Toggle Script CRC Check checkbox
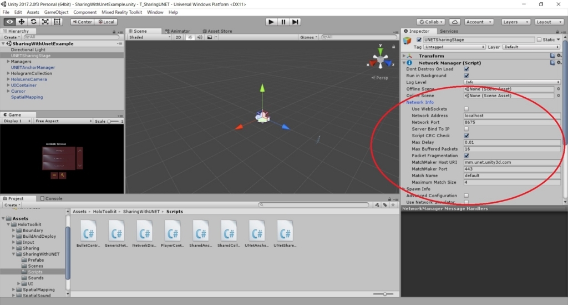This screenshot has height=305, width=568. tap(466, 136)
